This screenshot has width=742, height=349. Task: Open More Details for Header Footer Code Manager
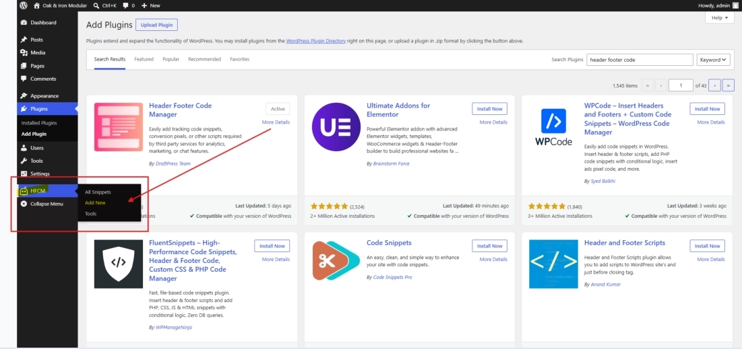(x=276, y=122)
